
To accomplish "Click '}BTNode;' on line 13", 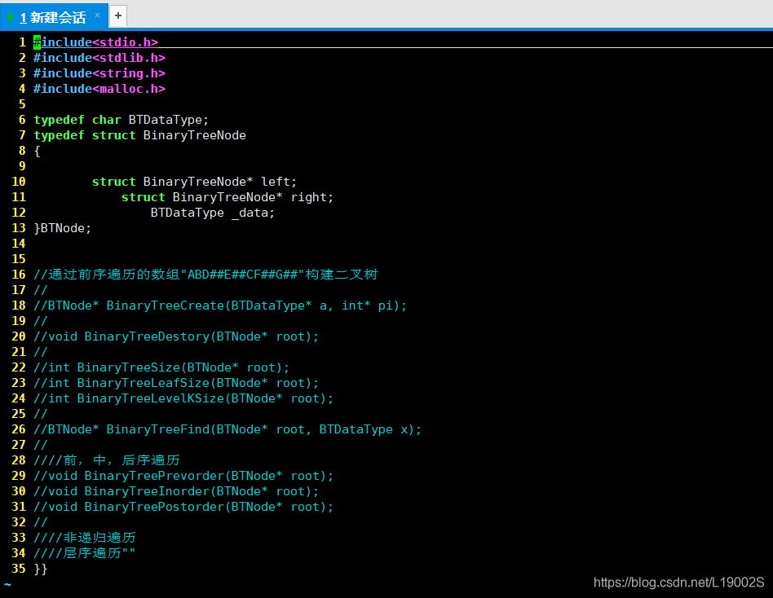I will tap(63, 228).
